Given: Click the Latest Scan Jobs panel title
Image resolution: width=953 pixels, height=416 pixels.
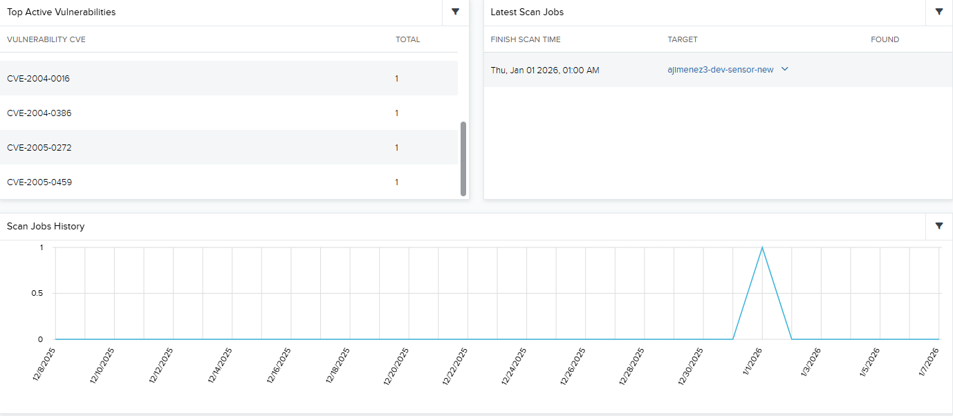Looking at the screenshot, I should click(527, 12).
